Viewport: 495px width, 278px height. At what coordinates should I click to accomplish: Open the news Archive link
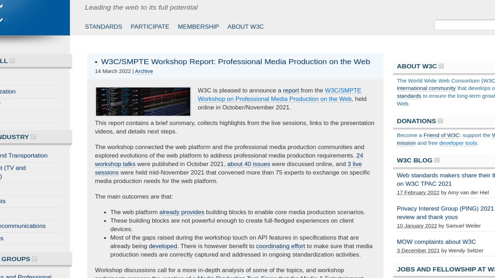(x=144, y=71)
